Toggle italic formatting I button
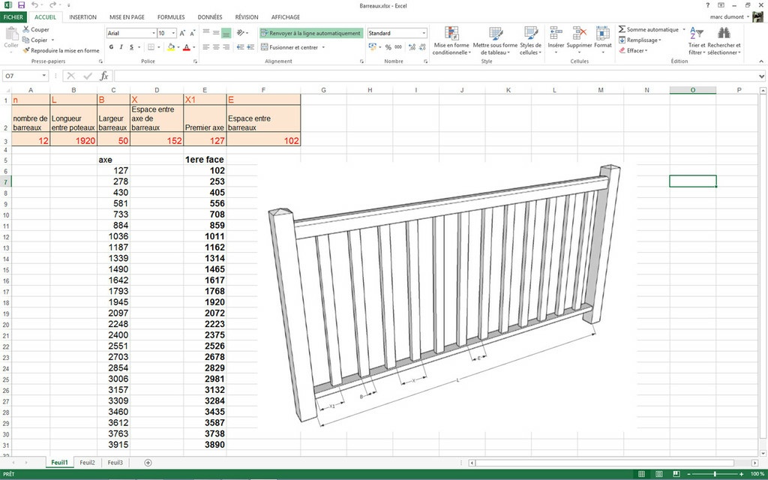768x480 pixels. pos(121,47)
